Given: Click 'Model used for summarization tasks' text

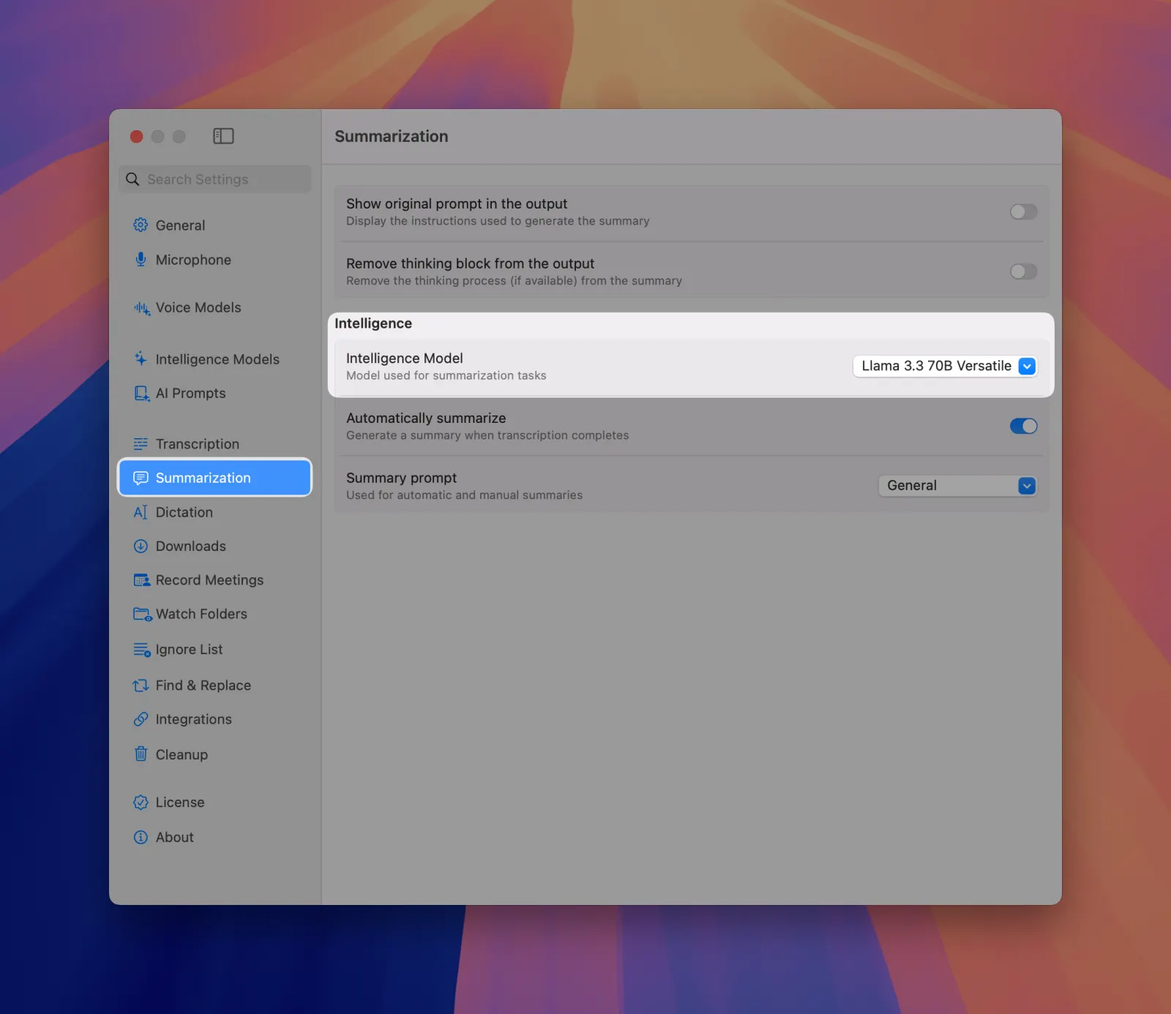Looking at the screenshot, I should coord(446,375).
